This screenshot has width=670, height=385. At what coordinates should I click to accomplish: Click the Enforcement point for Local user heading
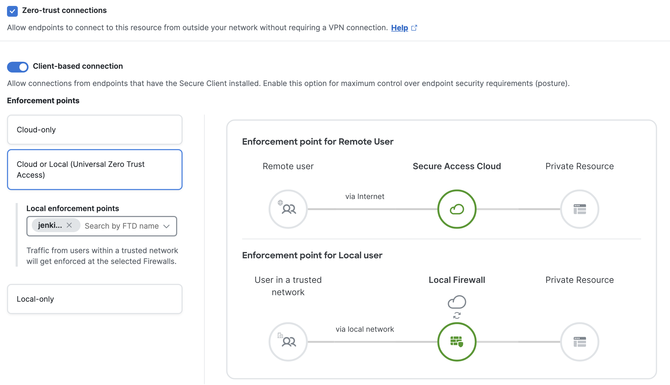pos(312,255)
